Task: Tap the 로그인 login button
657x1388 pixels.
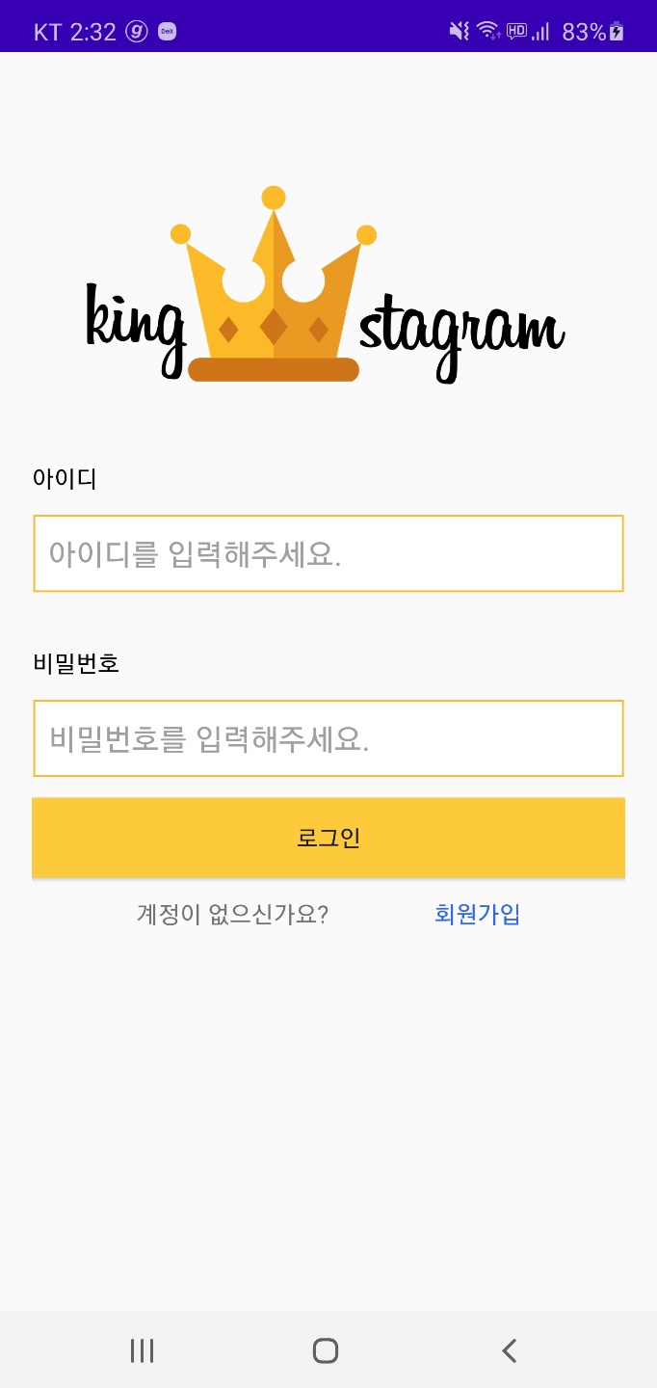Action: (328, 837)
